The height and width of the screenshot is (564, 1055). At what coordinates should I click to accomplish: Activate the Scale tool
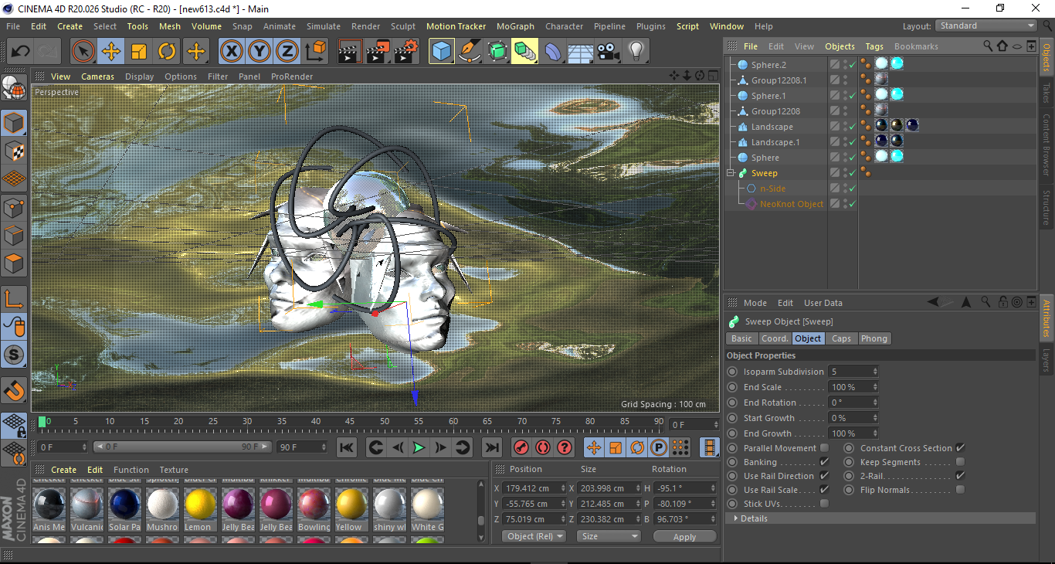coord(139,52)
